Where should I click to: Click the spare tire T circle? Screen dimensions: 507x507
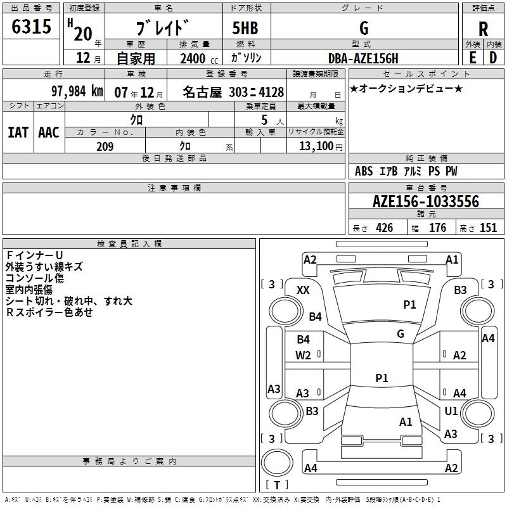coord(277,463)
